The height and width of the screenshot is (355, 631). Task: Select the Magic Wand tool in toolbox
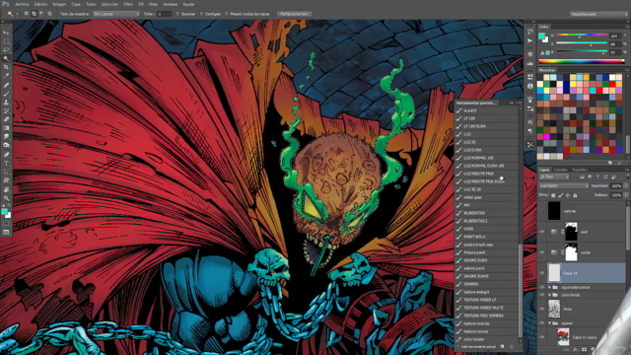(6, 59)
